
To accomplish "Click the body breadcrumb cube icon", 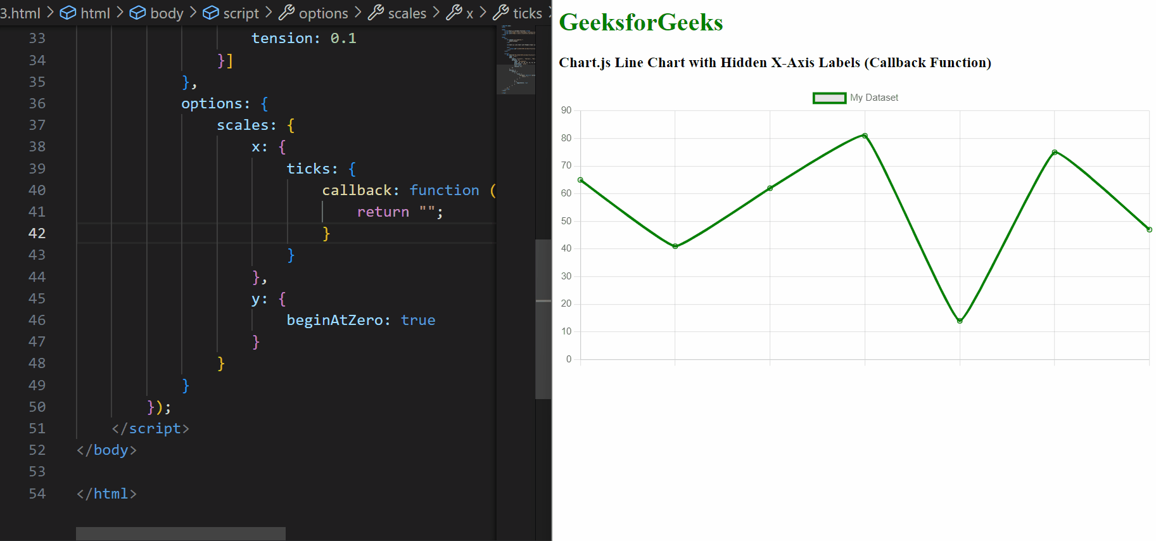I will tap(137, 13).
